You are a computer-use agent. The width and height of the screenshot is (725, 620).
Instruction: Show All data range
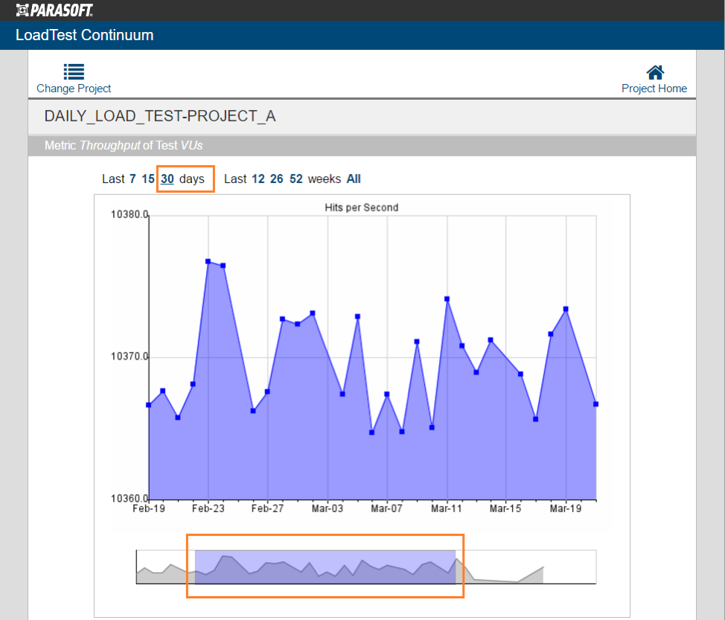[x=354, y=179]
